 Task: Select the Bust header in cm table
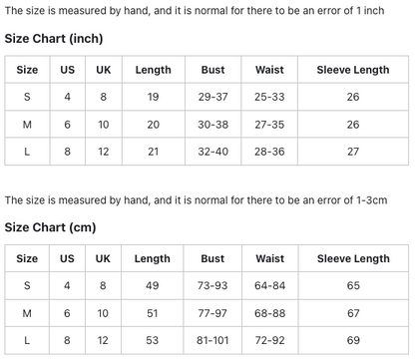click(x=212, y=258)
